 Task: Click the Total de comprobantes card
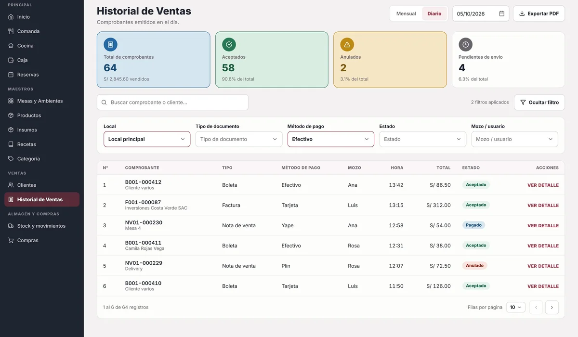click(153, 60)
